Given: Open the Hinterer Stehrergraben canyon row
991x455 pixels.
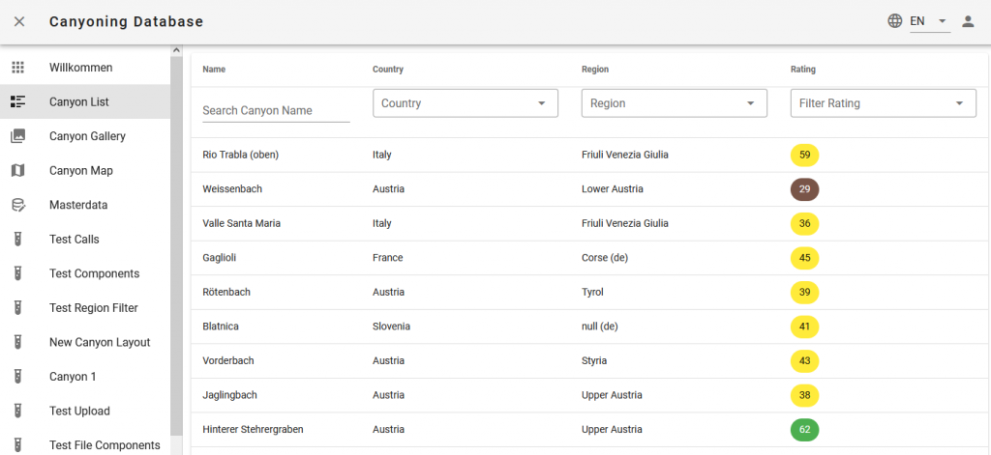Looking at the screenshot, I should point(256,429).
